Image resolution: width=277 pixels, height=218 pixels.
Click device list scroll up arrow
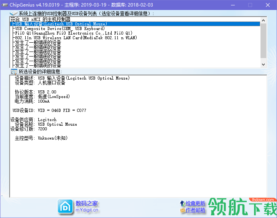[x=264, y=20]
